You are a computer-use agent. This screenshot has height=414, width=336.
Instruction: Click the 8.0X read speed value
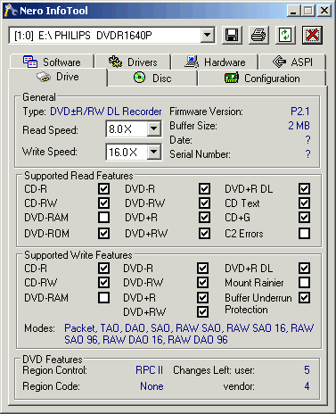[120, 129]
